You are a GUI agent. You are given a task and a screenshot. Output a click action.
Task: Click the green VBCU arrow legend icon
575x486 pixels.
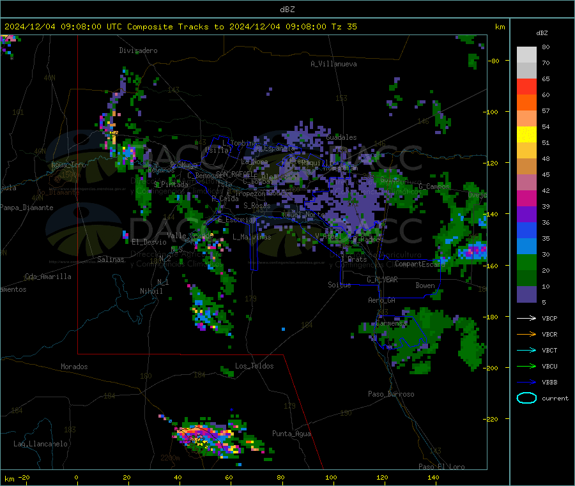(526, 366)
